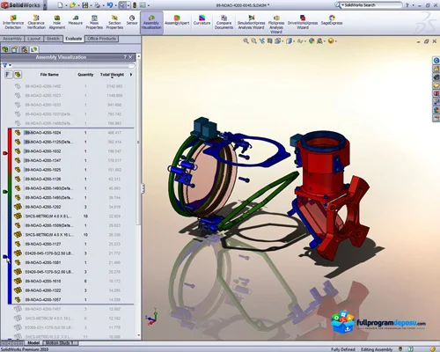Close the Assembly Visualization panel
The width and height of the screenshot is (440, 352).
(130, 57)
